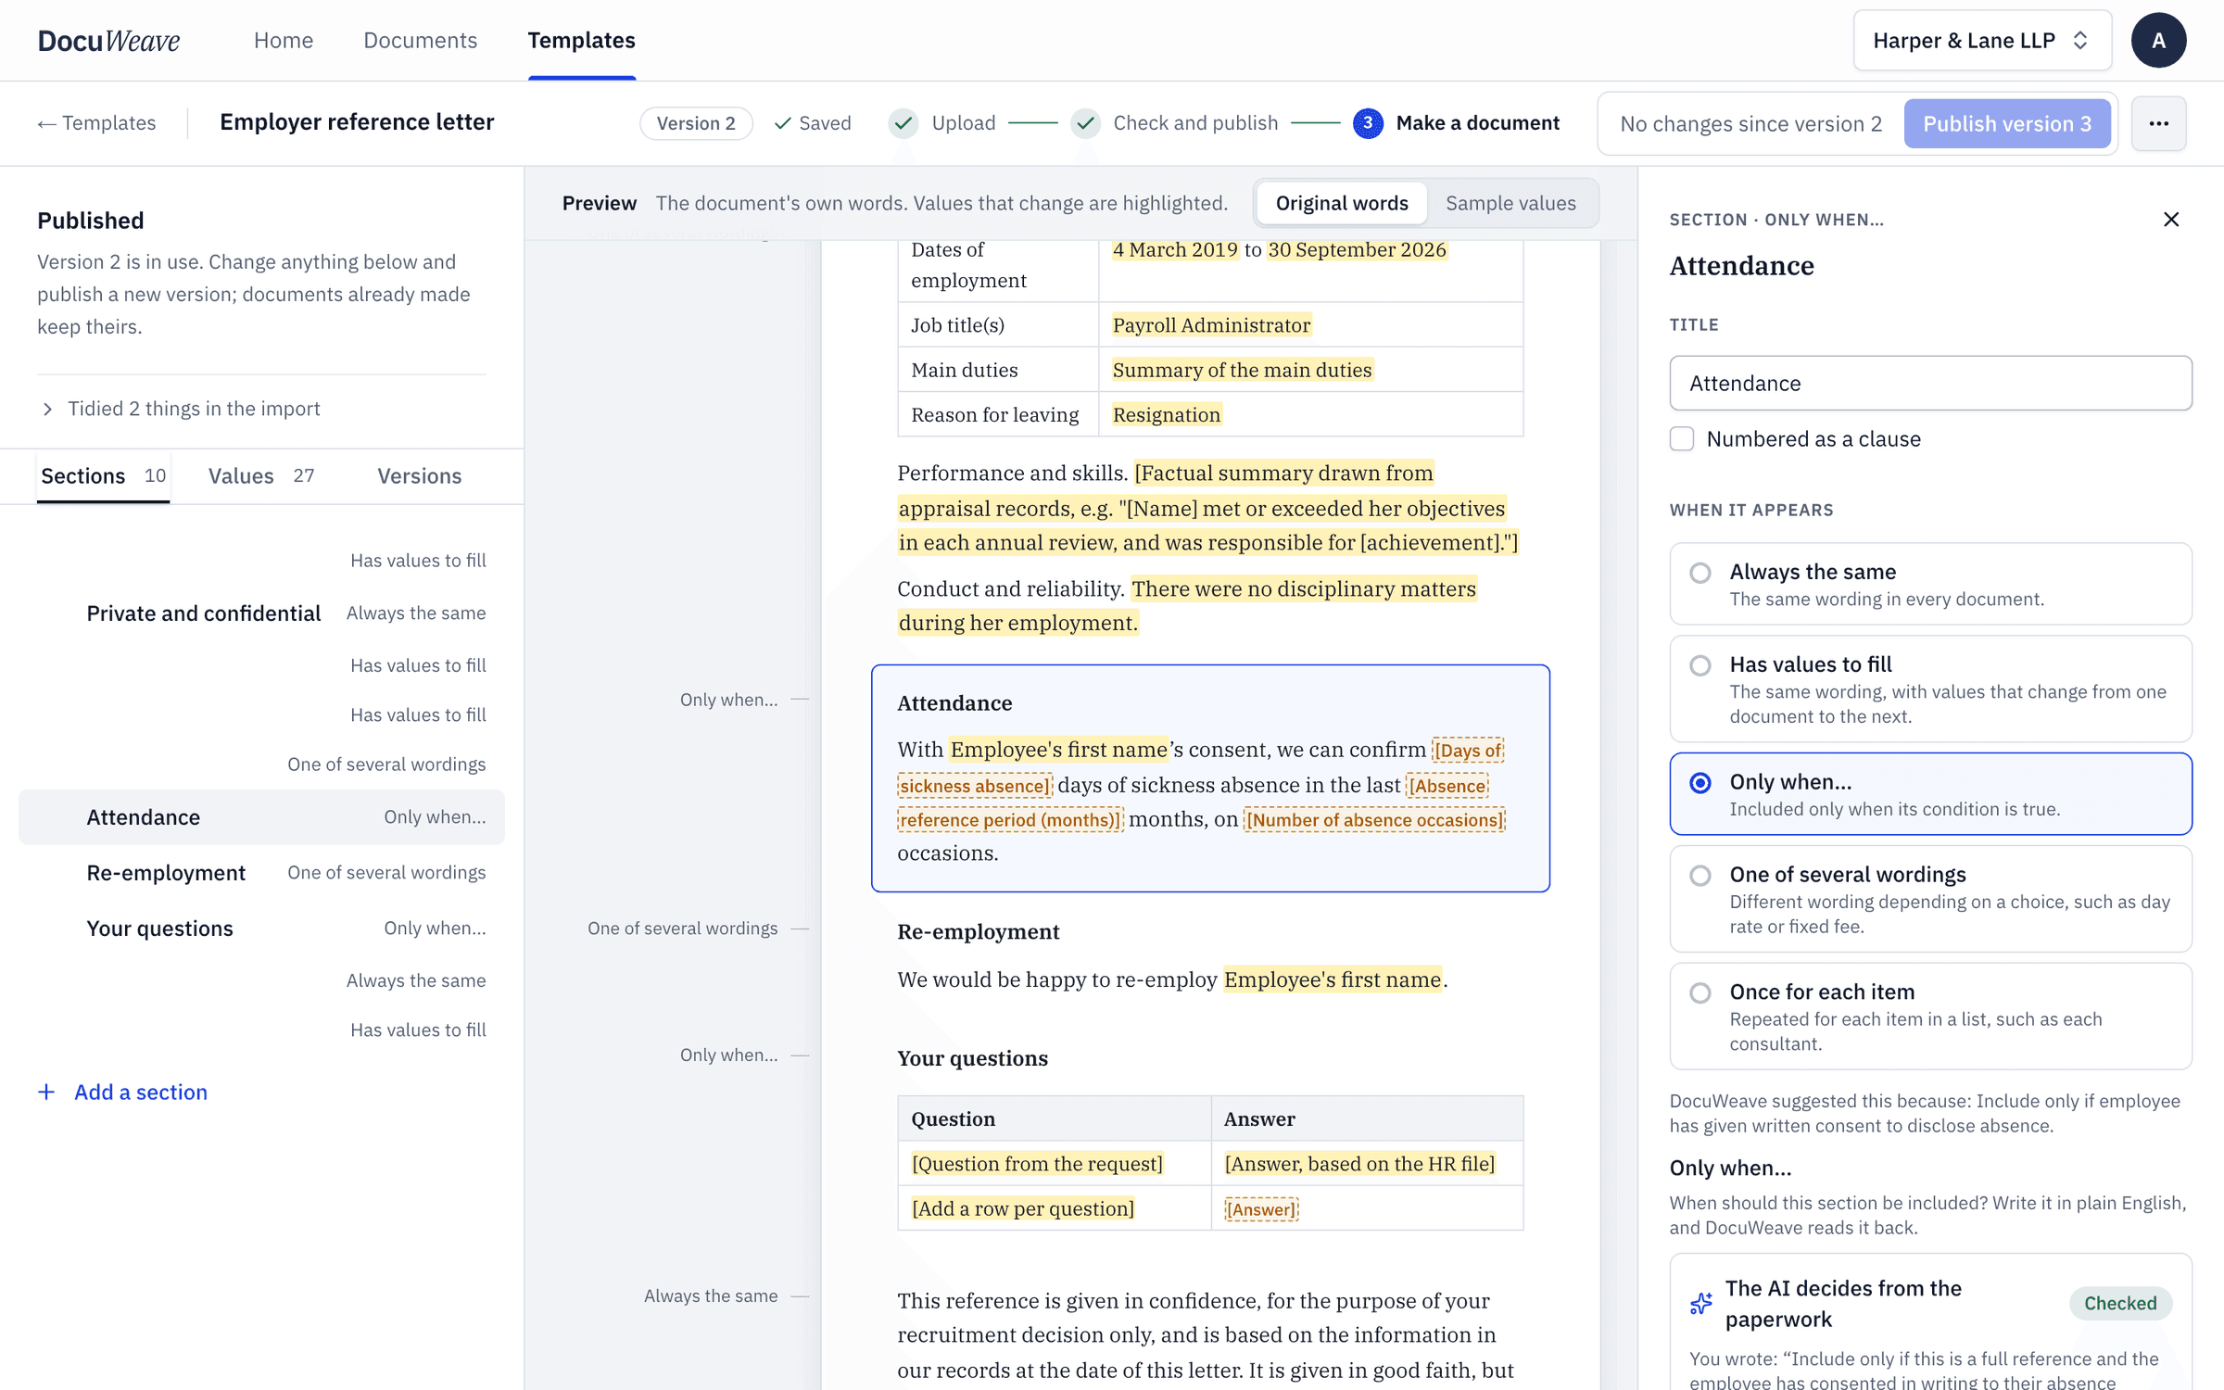The height and width of the screenshot is (1390, 2224).
Task: Expand Tidied 2 things in the import
Action: point(182,409)
